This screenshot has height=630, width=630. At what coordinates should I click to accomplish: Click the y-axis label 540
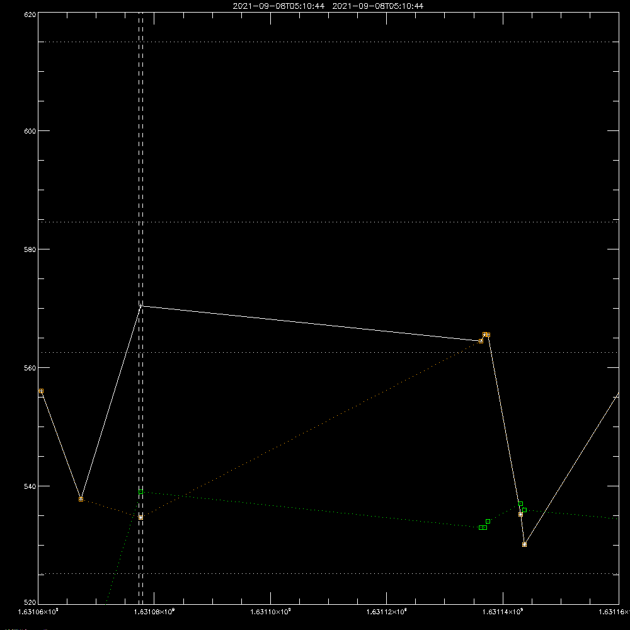(30, 486)
